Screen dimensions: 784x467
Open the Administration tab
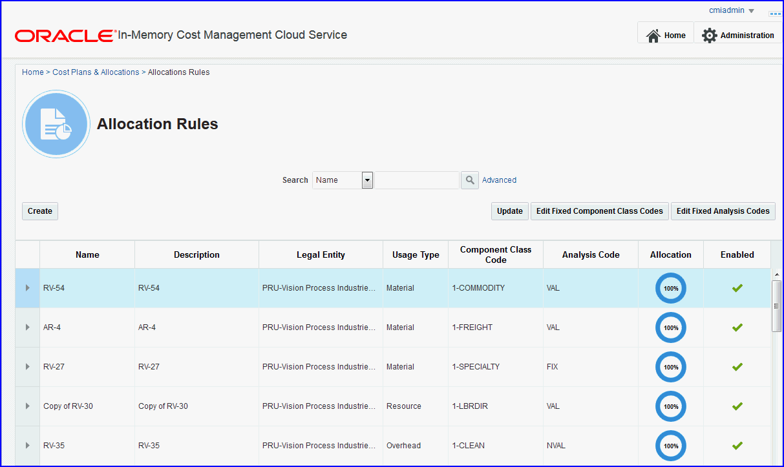tap(738, 36)
